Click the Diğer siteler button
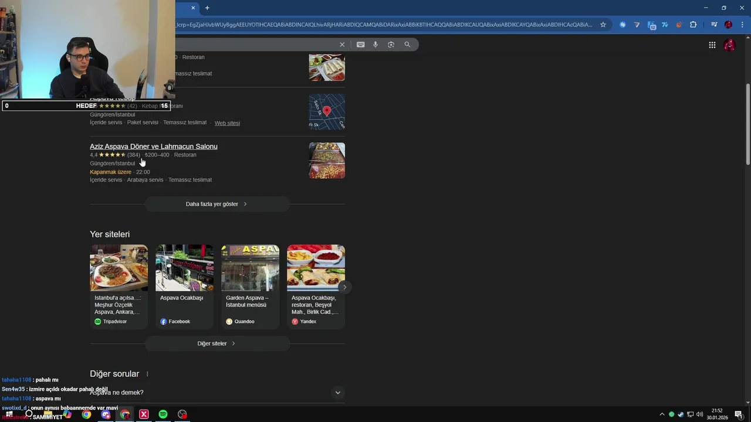Viewport: 751px width, 422px height. [x=216, y=343]
